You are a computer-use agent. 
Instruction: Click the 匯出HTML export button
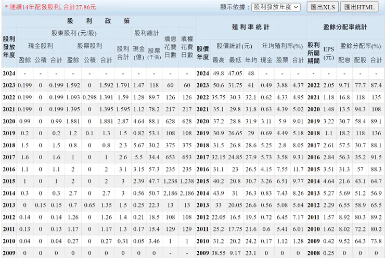(359, 7)
